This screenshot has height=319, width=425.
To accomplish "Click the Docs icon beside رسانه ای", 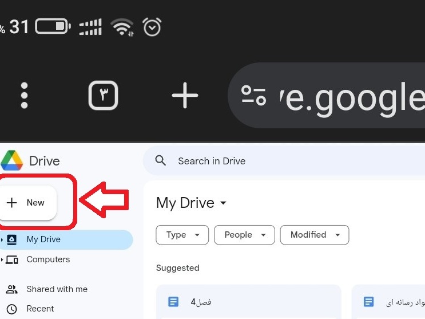I will [x=368, y=302].
